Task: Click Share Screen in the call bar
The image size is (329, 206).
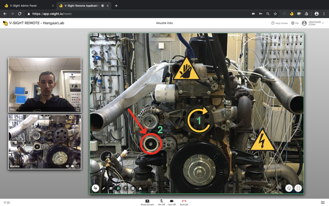Action: [x=147, y=203]
